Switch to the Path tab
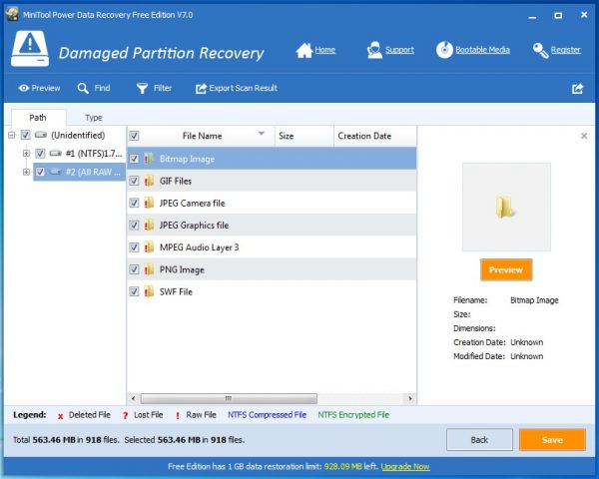This screenshot has width=599, height=479. [x=38, y=118]
